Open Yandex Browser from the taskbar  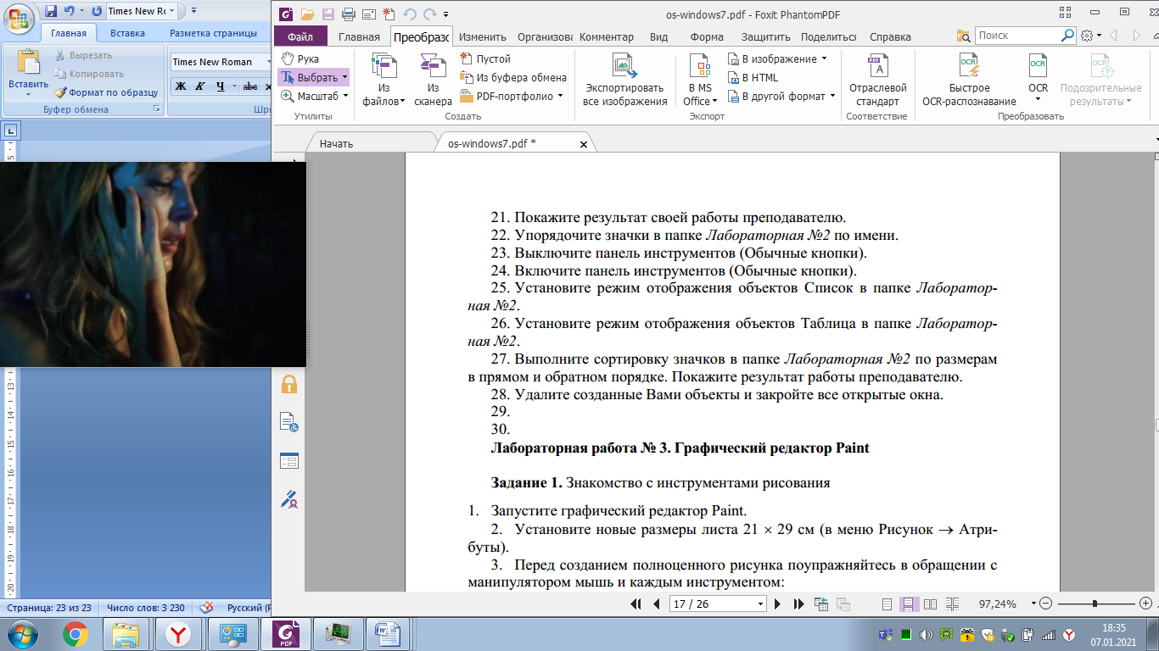click(x=177, y=633)
